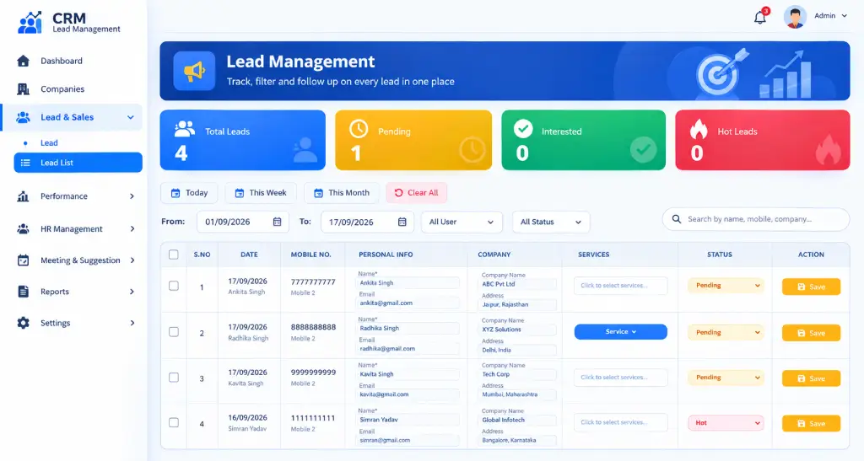Click the search magnifier icon
The image size is (864, 461).
[x=677, y=219]
